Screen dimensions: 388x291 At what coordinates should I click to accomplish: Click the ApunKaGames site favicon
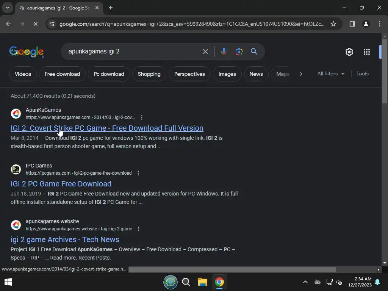coord(16,114)
